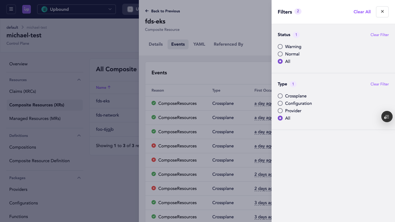Sort by Name column arrow
Image resolution: width=395 pixels, height=222 pixels.
pos(109,88)
